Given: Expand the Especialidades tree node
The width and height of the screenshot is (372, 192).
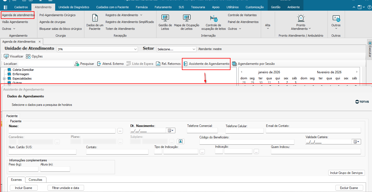Looking at the screenshot, I should point(4,78).
